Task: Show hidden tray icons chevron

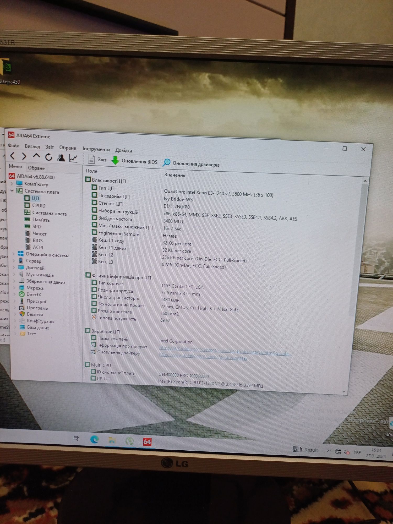Action: [329, 451]
